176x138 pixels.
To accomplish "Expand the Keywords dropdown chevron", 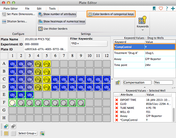I will click(143, 30).
